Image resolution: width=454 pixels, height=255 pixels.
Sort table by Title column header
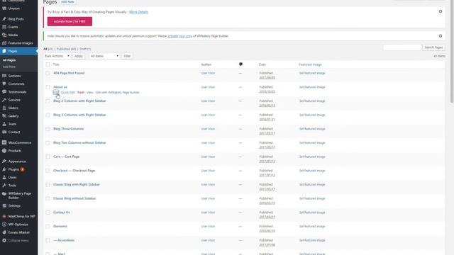click(x=56, y=64)
